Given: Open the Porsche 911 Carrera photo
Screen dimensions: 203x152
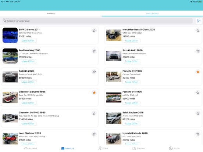Looking at the screenshot, I should tap(114, 77).
